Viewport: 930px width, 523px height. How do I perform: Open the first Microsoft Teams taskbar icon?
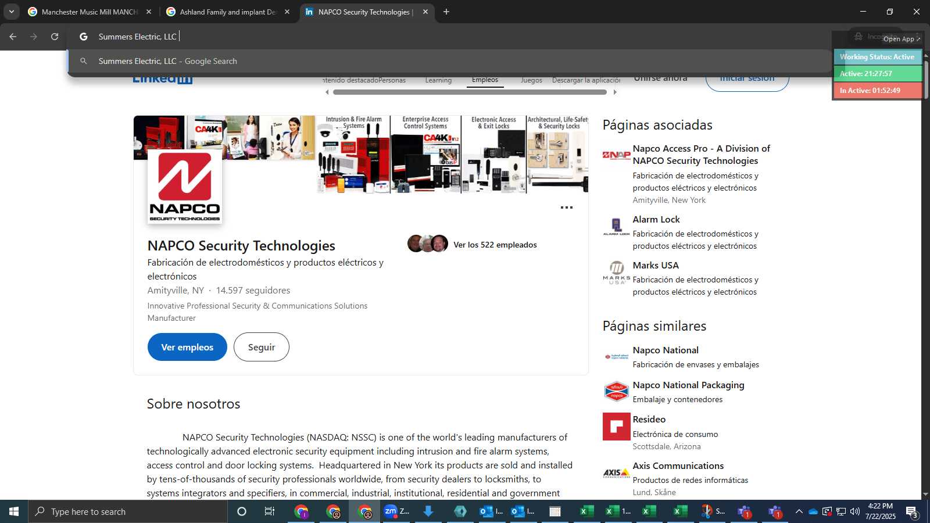[x=745, y=511]
